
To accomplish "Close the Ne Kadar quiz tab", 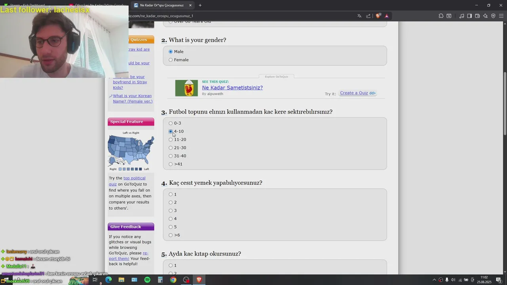I will point(190,5).
